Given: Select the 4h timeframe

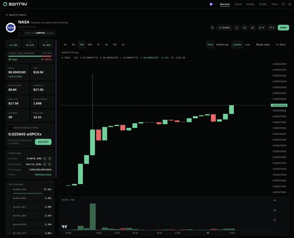Looking at the screenshot, I should point(106,44).
